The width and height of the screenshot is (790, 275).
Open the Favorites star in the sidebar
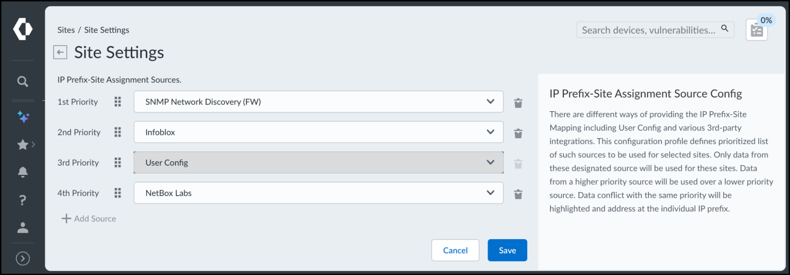tap(23, 144)
